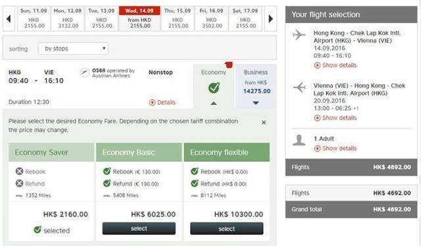Click the Austrian Airlines logo icon
Viewport: 421px width, 246px height.
pos(84,72)
